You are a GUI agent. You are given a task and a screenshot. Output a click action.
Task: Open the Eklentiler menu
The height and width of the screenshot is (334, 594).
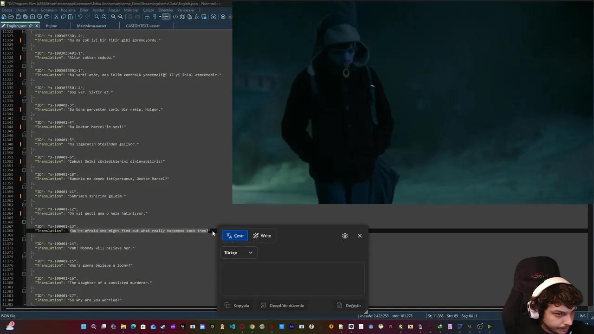click(166, 10)
